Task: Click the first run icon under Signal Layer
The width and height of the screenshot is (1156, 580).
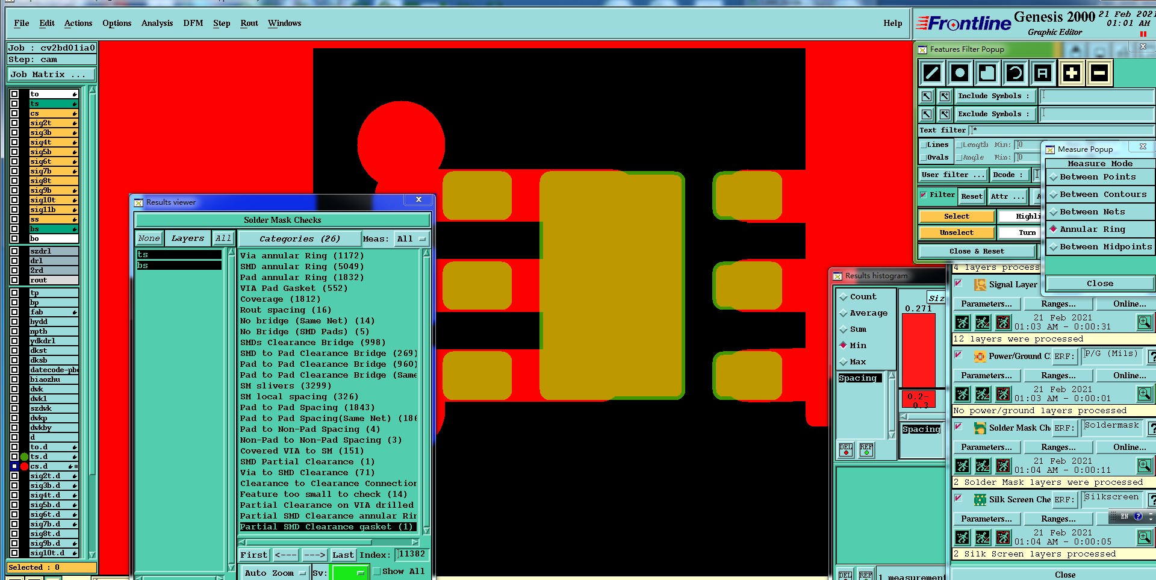Action: click(963, 323)
